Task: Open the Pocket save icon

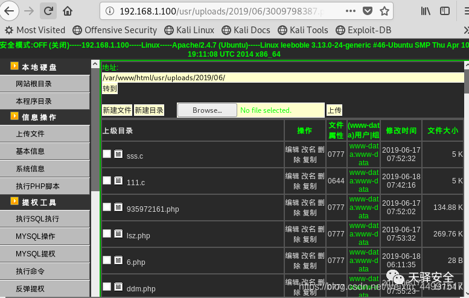Action: [x=368, y=11]
